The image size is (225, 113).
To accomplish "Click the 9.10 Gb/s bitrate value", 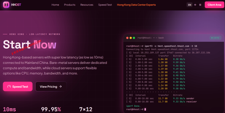I will click(179, 85).
